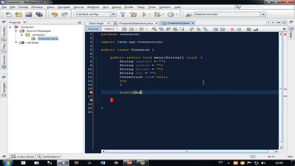Click the Uncomment lines icon
Screen dimensions: 295x166
point(256,29)
